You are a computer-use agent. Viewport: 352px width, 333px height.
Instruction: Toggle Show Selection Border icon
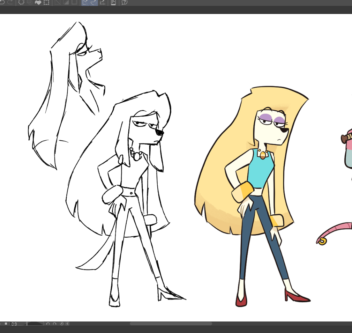74,2
